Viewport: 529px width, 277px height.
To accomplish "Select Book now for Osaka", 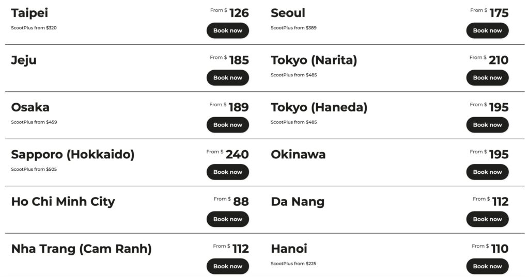I will [227, 125].
